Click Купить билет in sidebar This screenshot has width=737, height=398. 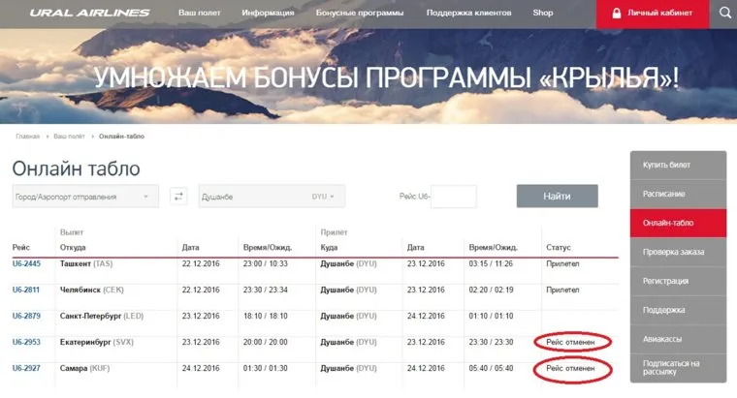pyautogui.click(x=677, y=166)
